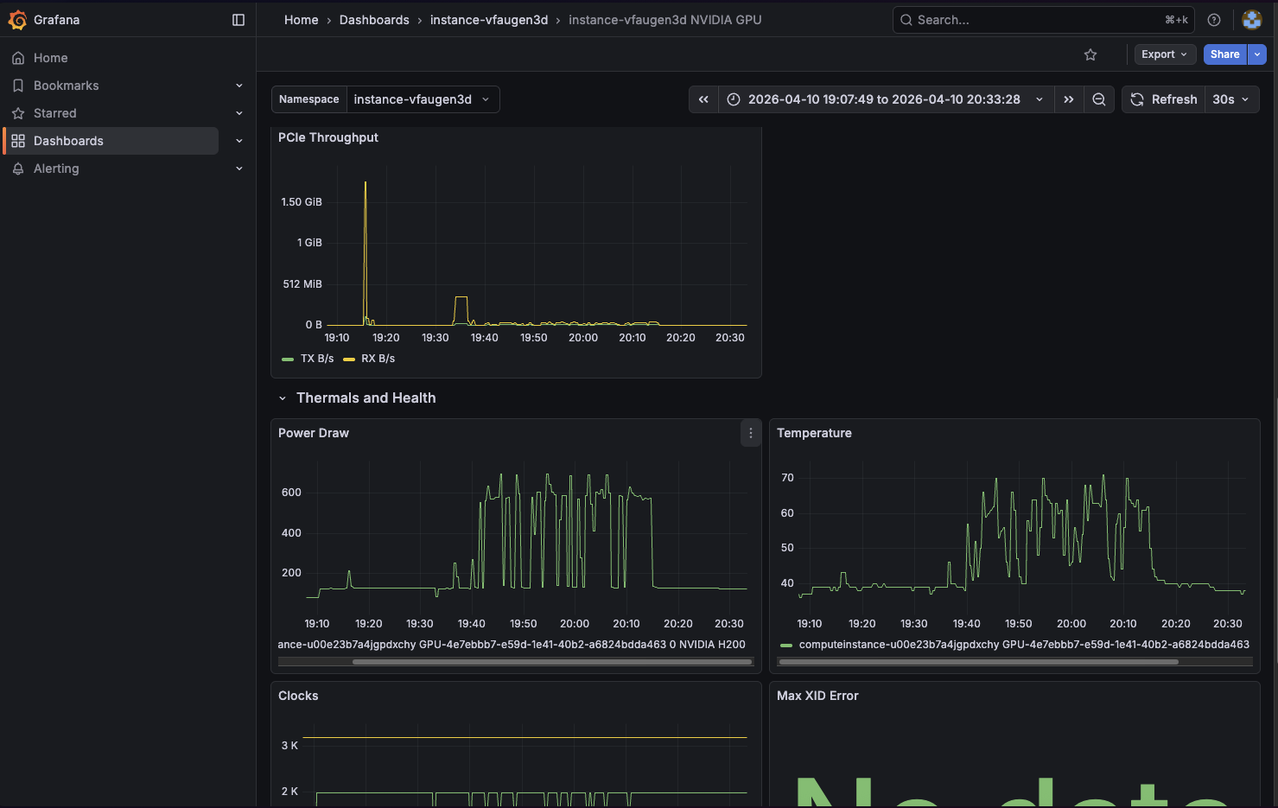Collapse the sidebar using the panel icon

[x=238, y=20]
